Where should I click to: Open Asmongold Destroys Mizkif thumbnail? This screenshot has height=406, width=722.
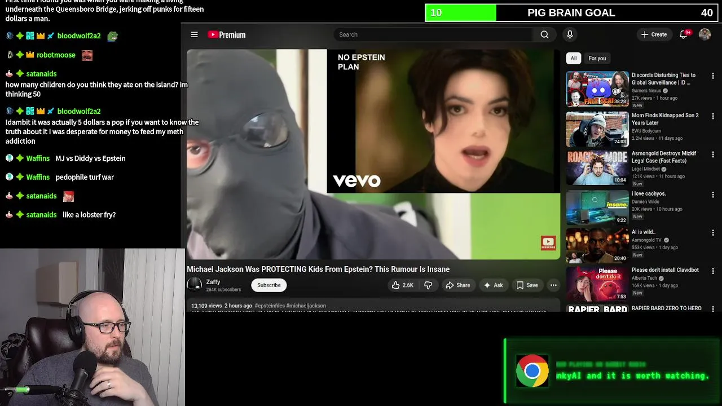tap(597, 167)
